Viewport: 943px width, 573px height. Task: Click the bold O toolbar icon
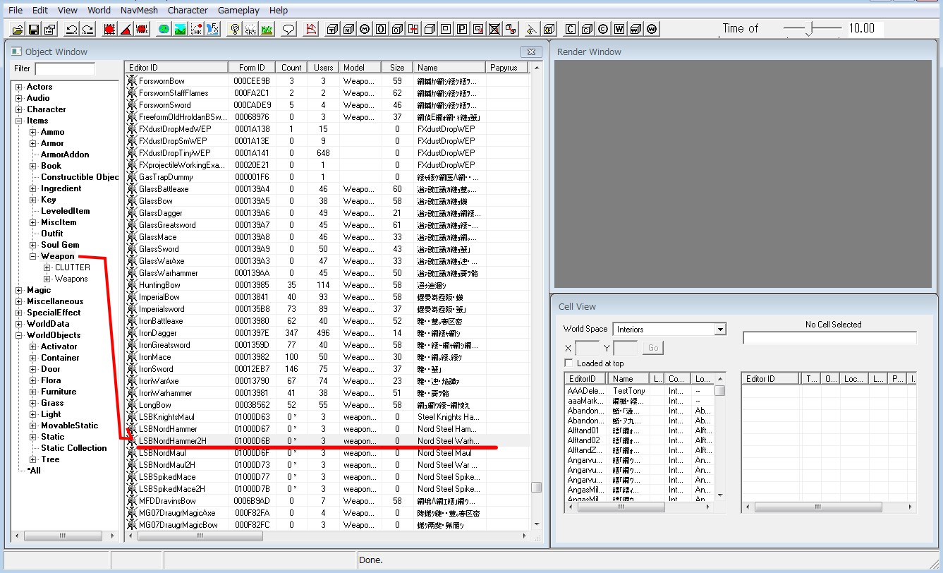(x=381, y=29)
